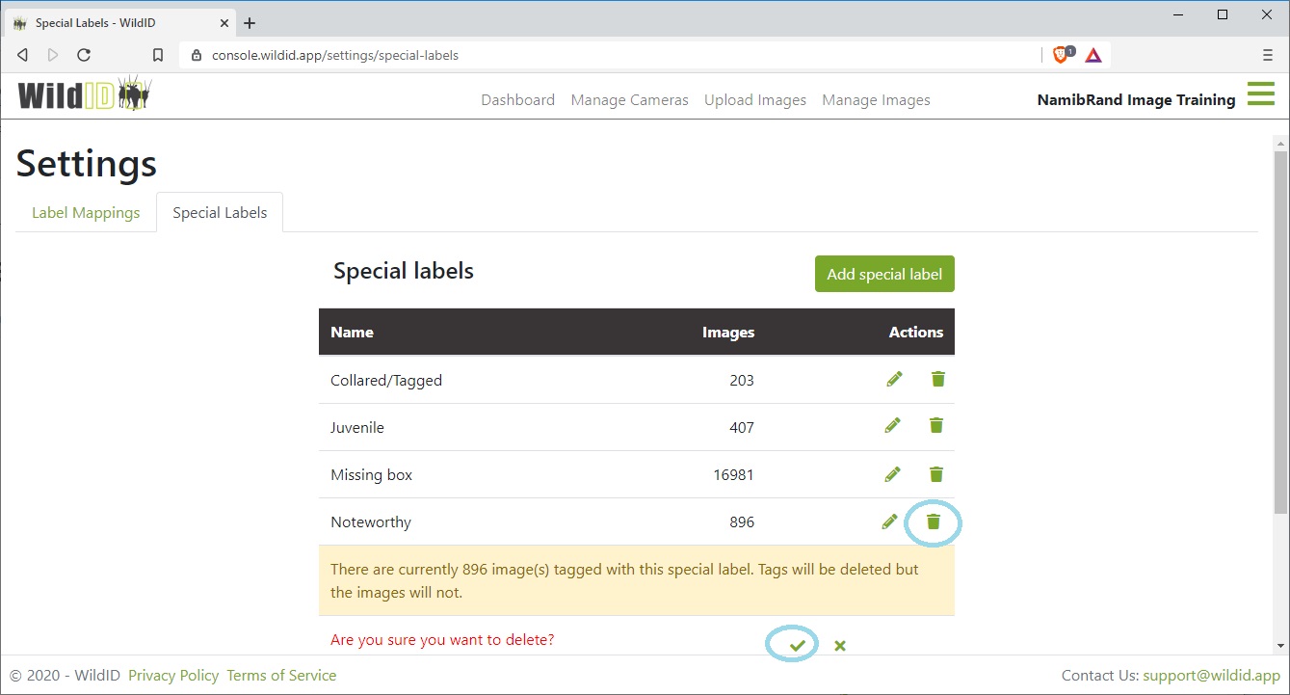The width and height of the screenshot is (1290, 695).
Task: Edit the Collared/Tagged label
Action: click(x=894, y=380)
